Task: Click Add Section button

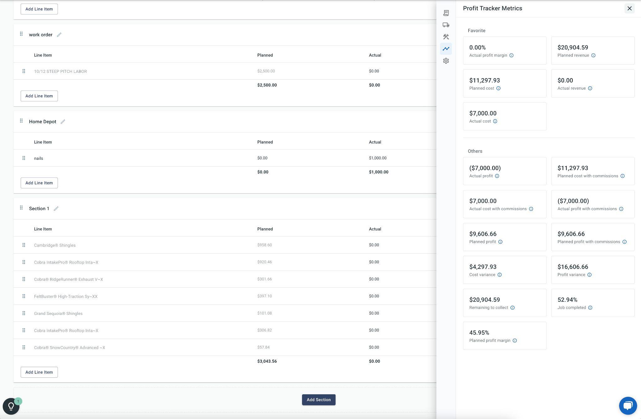Action: coord(319,400)
